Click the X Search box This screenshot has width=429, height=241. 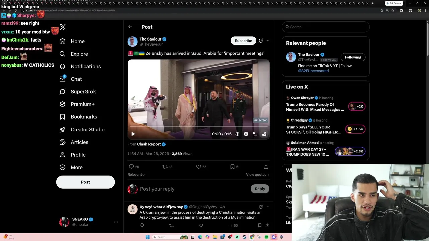point(325,27)
